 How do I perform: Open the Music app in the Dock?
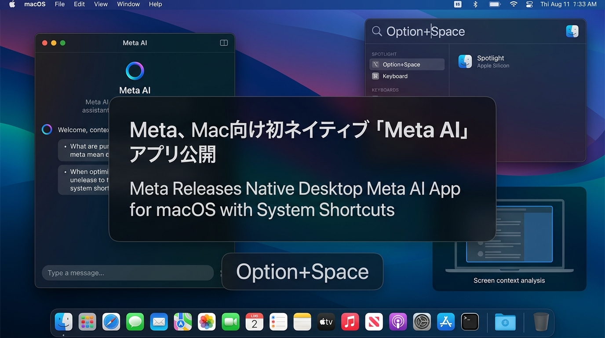[350, 322]
